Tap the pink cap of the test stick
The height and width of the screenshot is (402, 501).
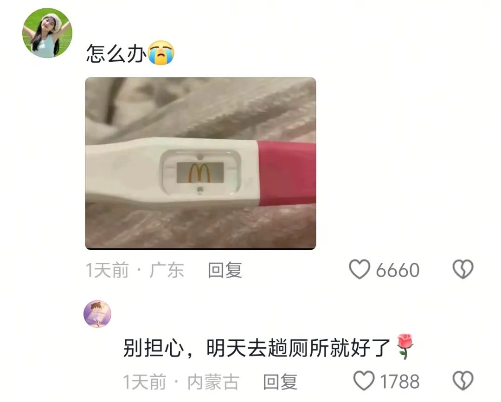click(x=287, y=174)
